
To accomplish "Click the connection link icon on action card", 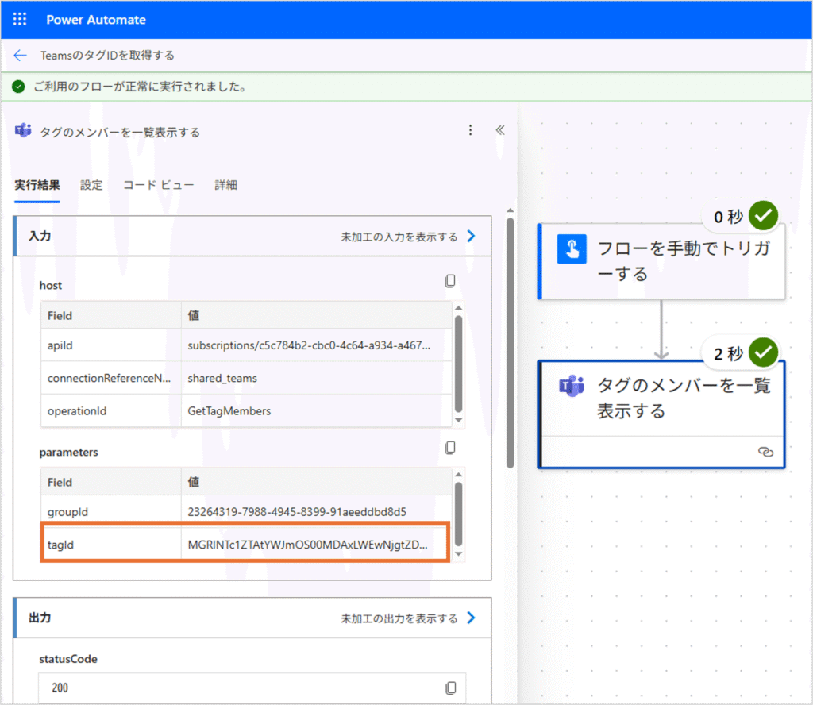I will coord(765,452).
